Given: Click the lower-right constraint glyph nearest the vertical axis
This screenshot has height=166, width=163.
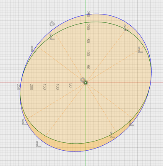Looking at the screenshot, I should tap(112, 135).
